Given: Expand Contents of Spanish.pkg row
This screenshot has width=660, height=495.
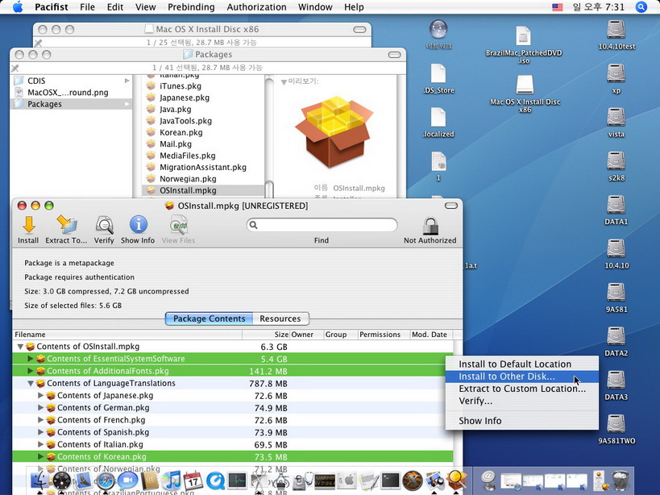Looking at the screenshot, I should click(x=41, y=432).
